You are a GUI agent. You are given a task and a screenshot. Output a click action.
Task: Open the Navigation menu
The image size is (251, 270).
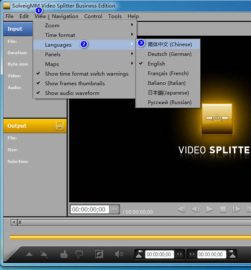tap(65, 16)
